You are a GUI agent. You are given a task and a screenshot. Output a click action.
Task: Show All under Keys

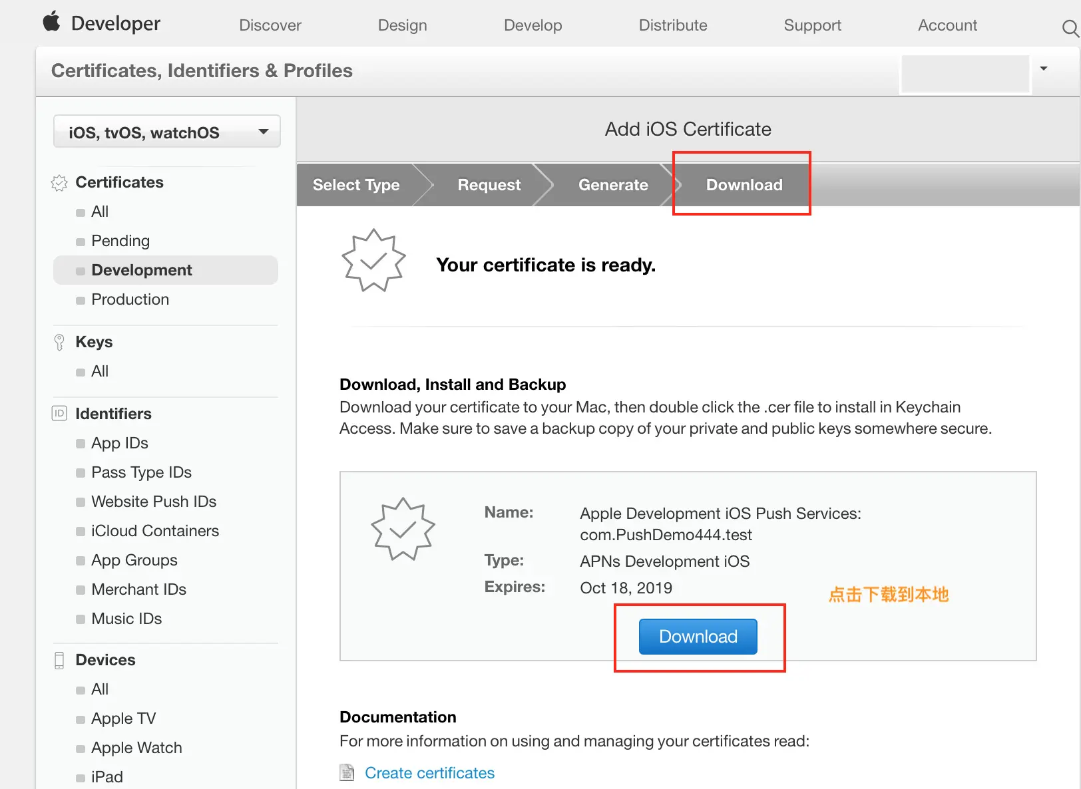[100, 371]
